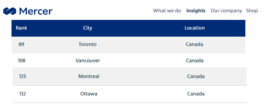Screen dimensions: 266x108
Task: Select the Toronto city cell
Action: click(88, 44)
